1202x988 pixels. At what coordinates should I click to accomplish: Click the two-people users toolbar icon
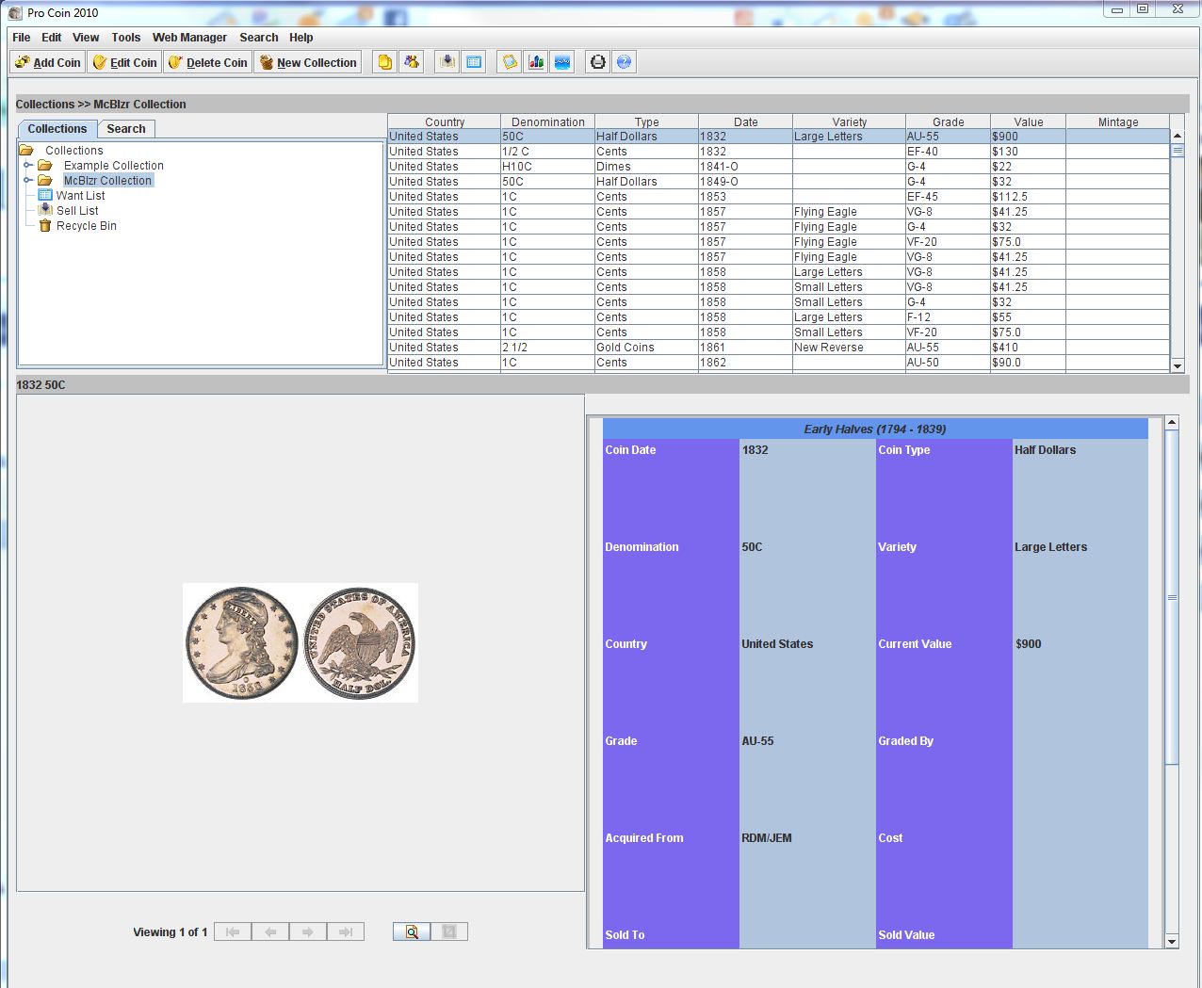(x=412, y=62)
